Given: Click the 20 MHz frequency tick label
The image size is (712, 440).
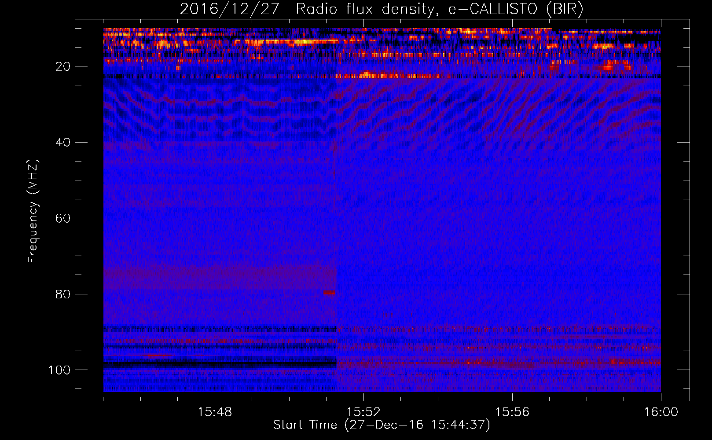Looking at the screenshot, I should [63, 66].
